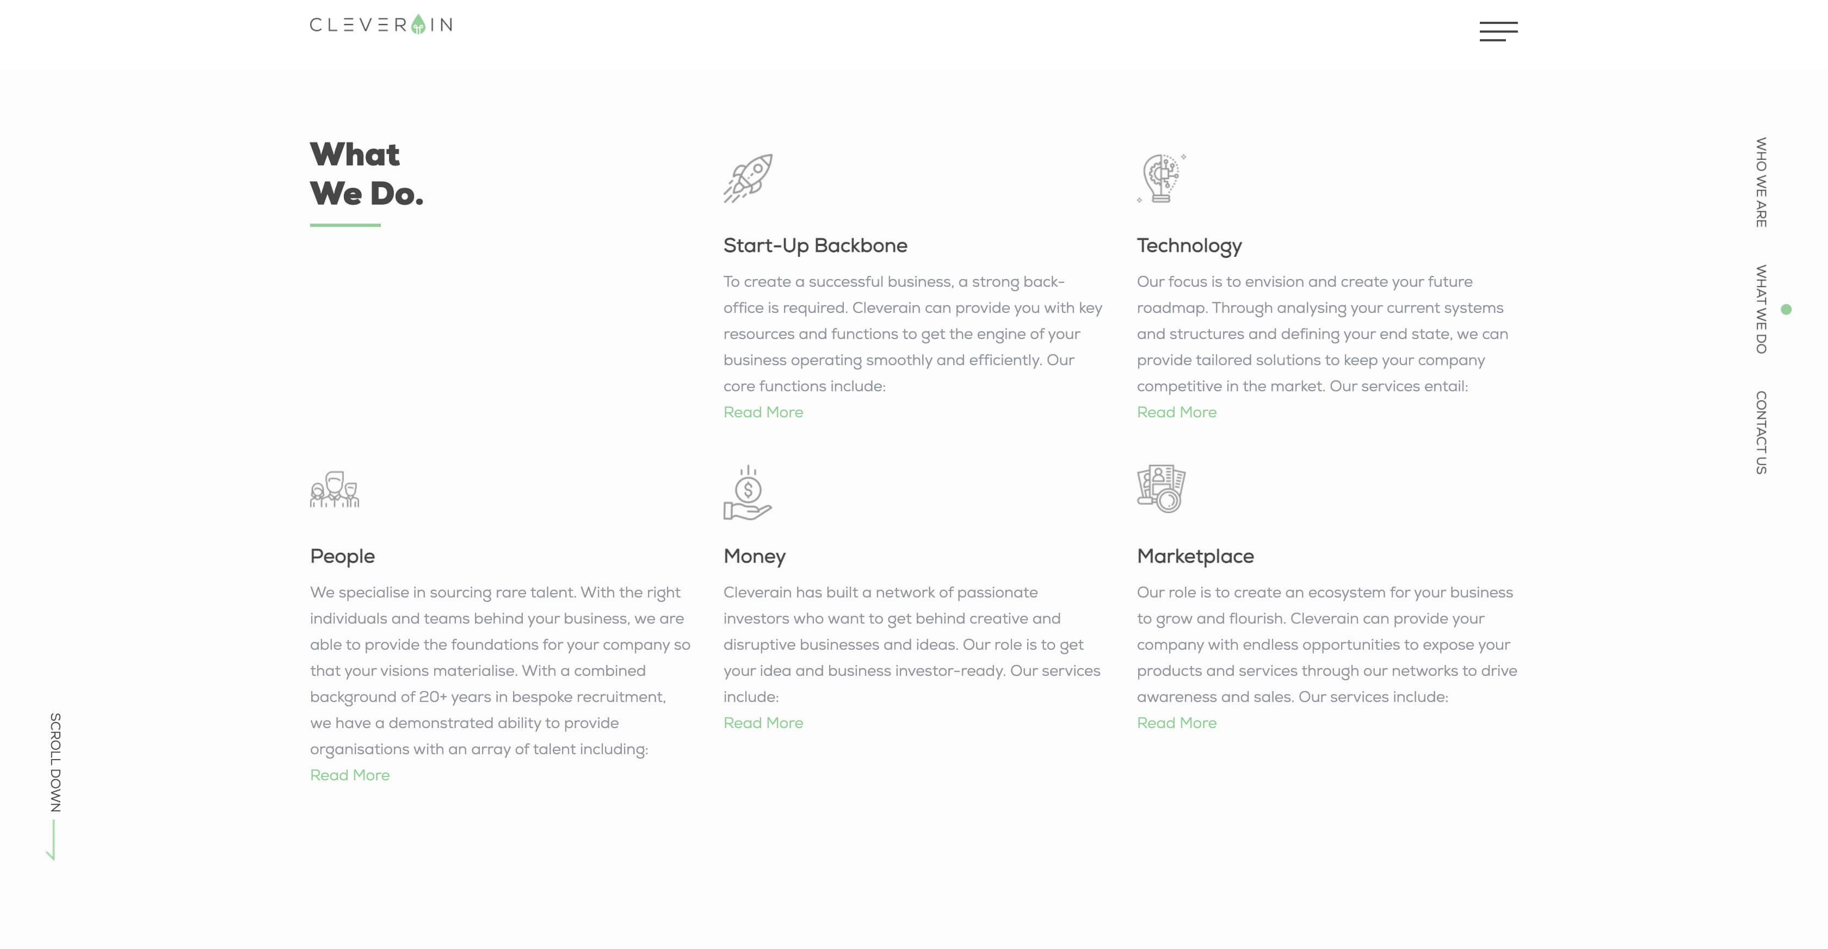Viewport: 1828px width, 949px height.
Task: Click the Marketplace heading
Action: click(x=1195, y=557)
